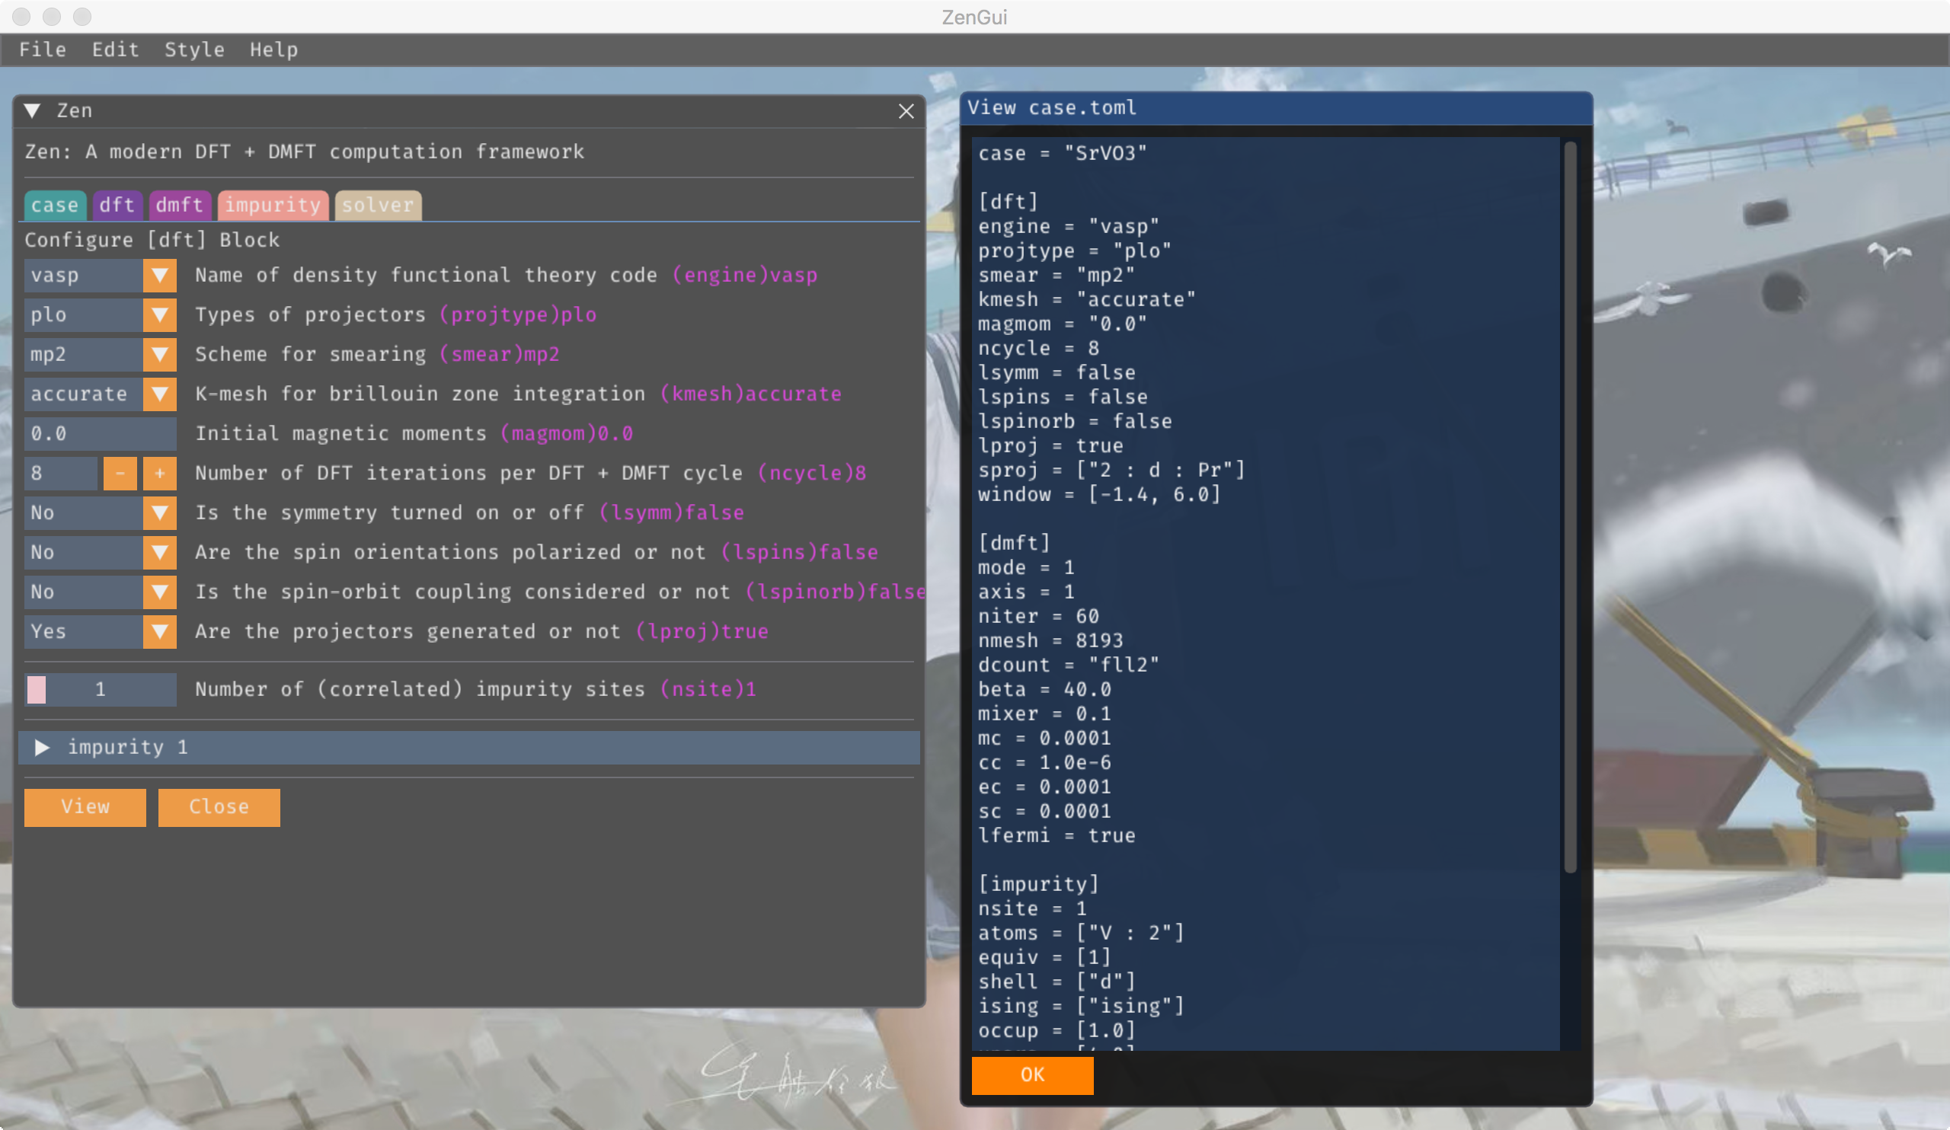
Task: Click the View button
Action: pyautogui.click(x=85, y=806)
